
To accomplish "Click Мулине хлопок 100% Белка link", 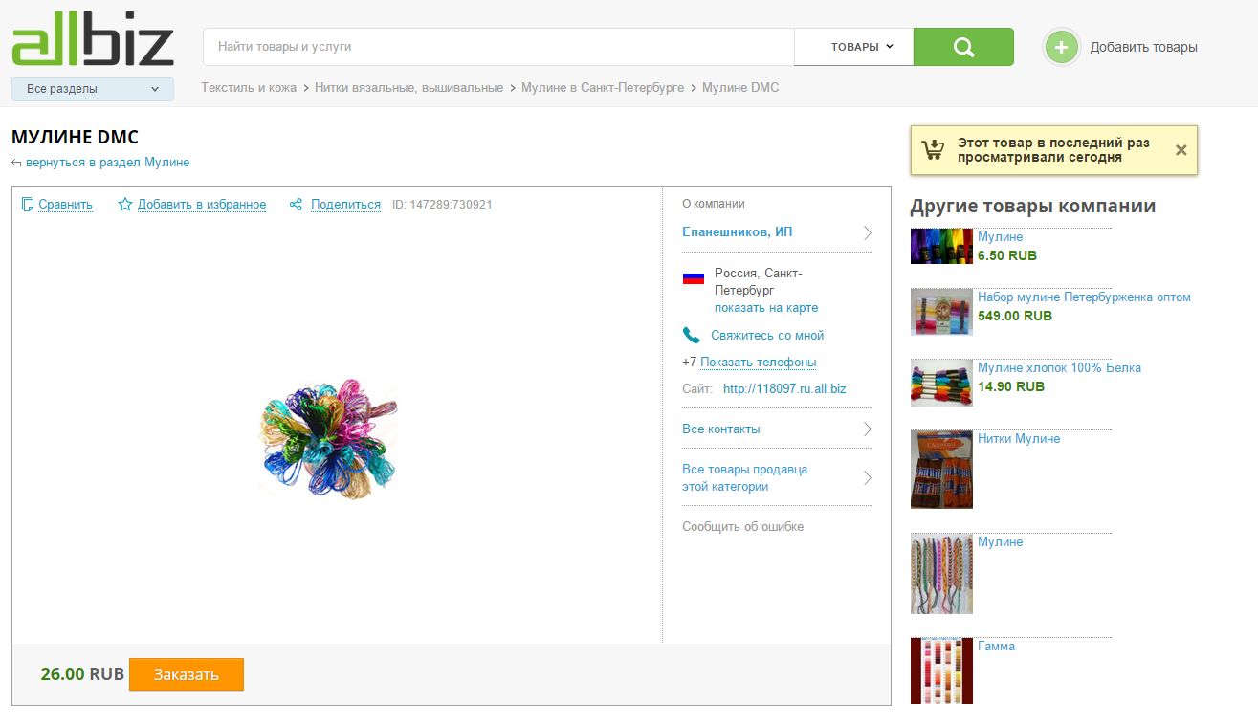I will tap(1059, 368).
